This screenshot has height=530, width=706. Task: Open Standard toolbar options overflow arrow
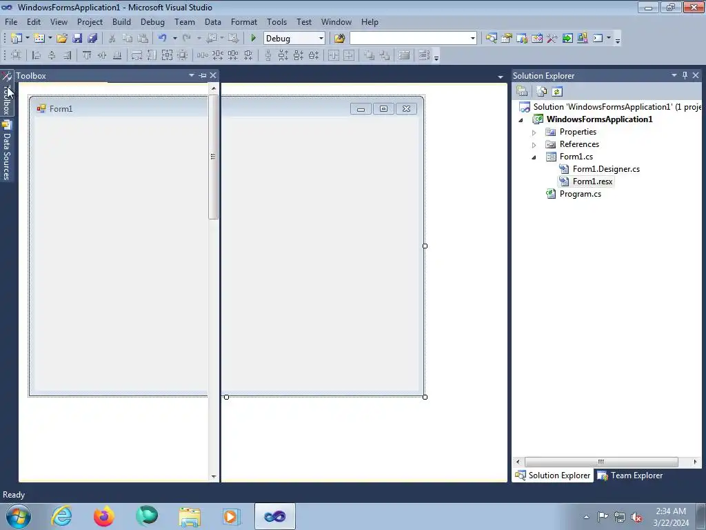618,39
